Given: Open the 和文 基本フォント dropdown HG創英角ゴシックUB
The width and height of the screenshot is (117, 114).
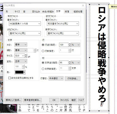Looking at the screenshot, I should (x=25, y=24).
